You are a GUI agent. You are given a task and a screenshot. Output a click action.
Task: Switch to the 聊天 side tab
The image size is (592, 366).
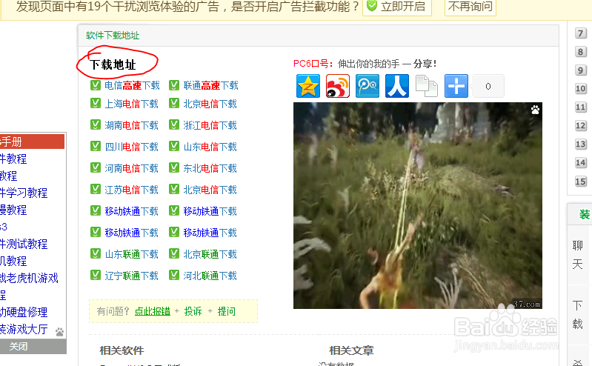[x=578, y=255]
